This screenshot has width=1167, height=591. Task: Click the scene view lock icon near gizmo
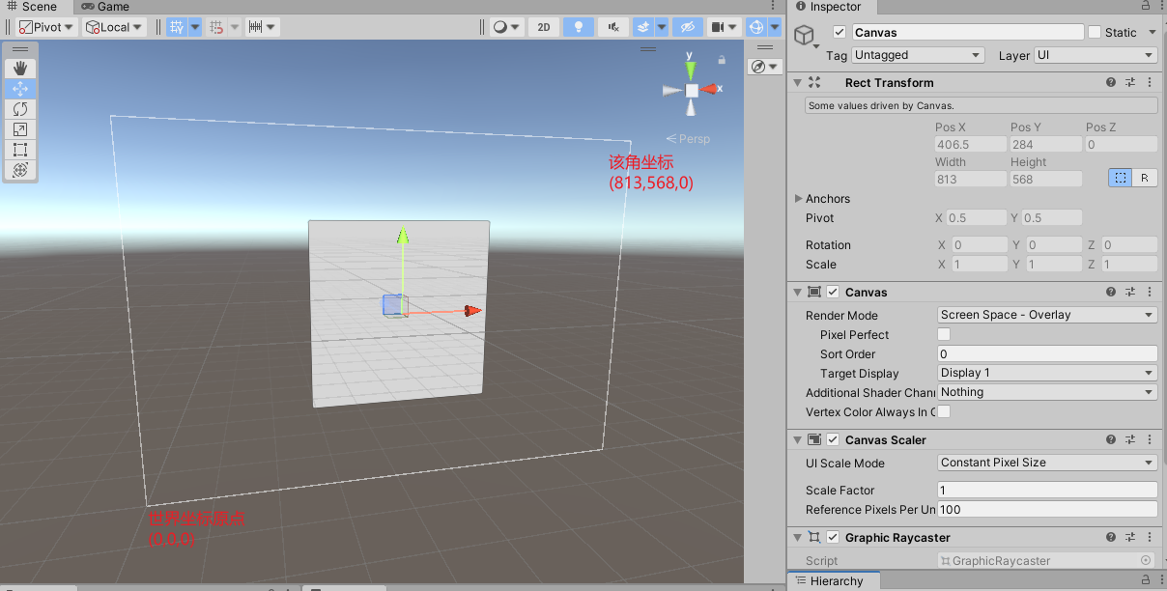[722, 60]
